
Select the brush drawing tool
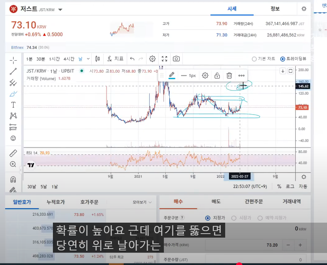[13, 94]
